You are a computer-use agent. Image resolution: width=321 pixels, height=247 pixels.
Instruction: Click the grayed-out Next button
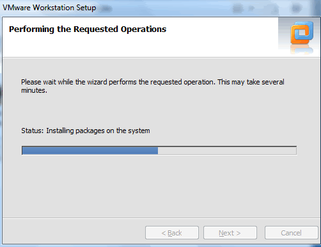pyautogui.click(x=230, y=233)
